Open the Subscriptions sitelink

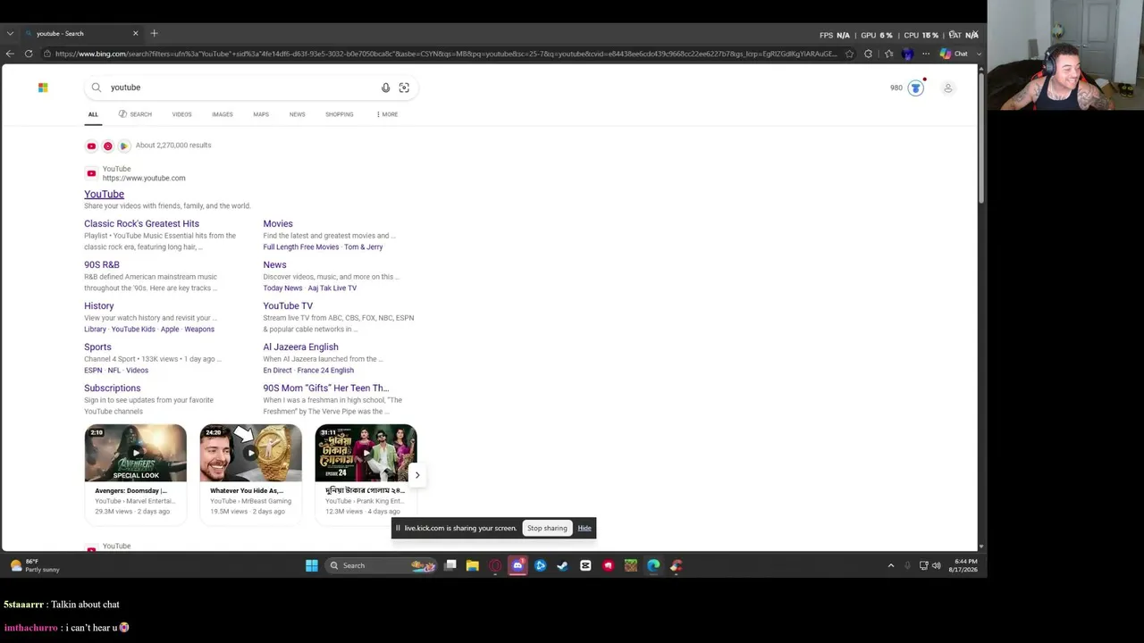pyautogui.click(x=113, y=388)
